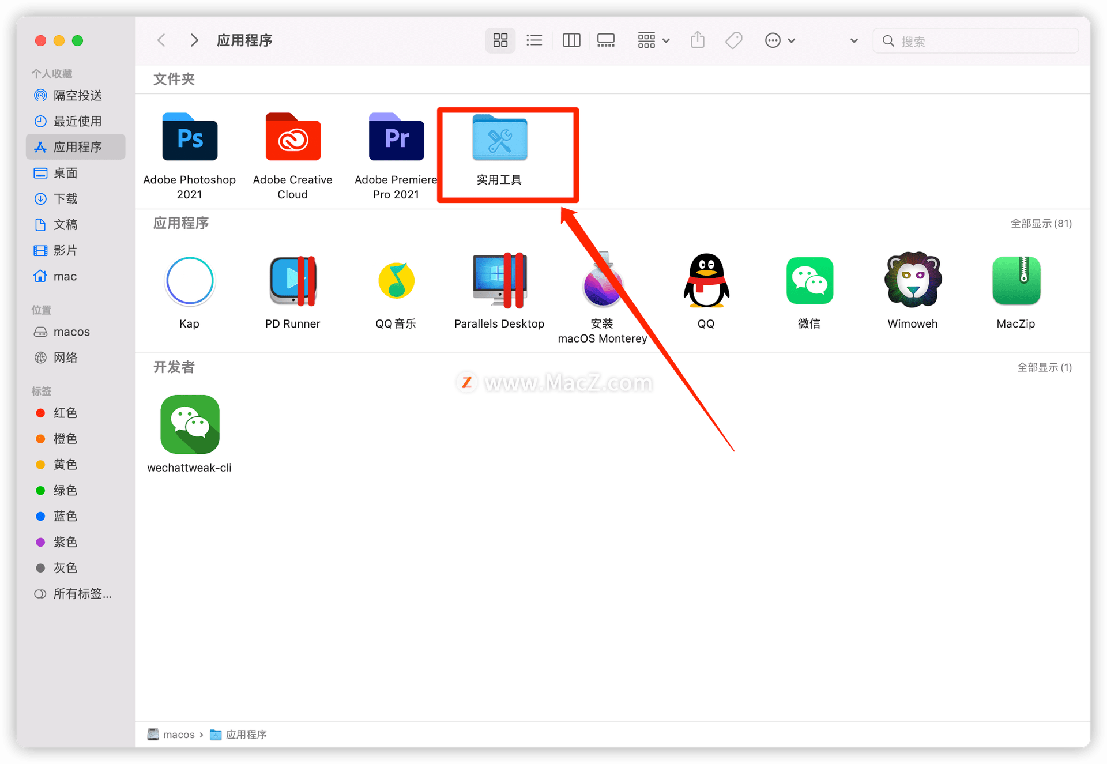Go forward with the right arrow
The image size is (1107, 764).
click(x=194, y=40)
